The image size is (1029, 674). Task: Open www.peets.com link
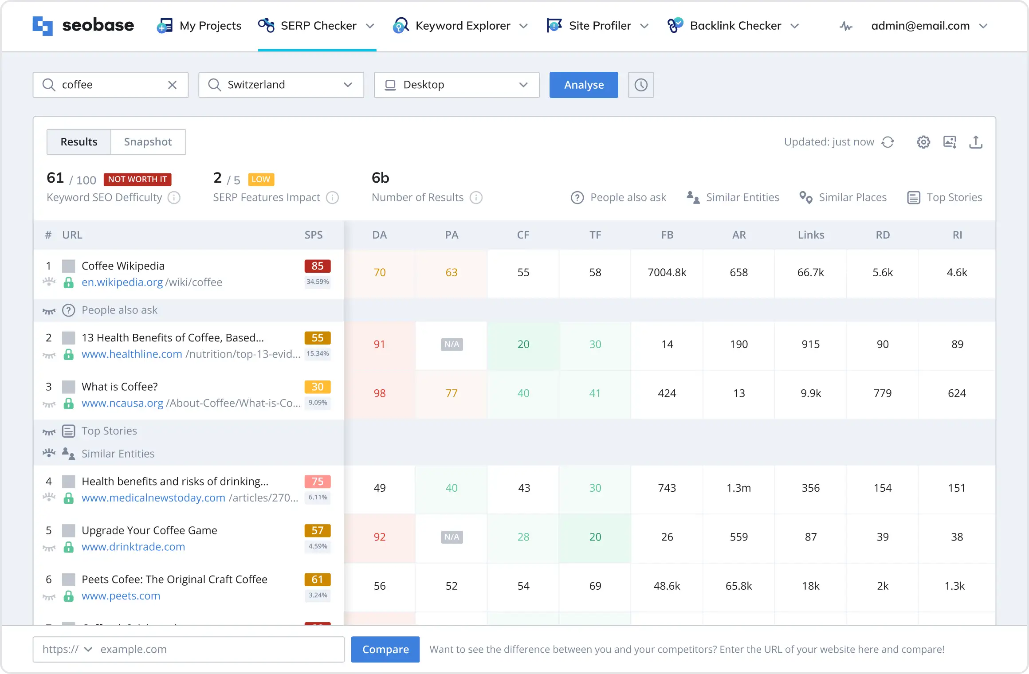[121, 596]
